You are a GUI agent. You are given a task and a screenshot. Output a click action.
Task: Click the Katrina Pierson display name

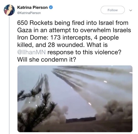pos(33,7)
